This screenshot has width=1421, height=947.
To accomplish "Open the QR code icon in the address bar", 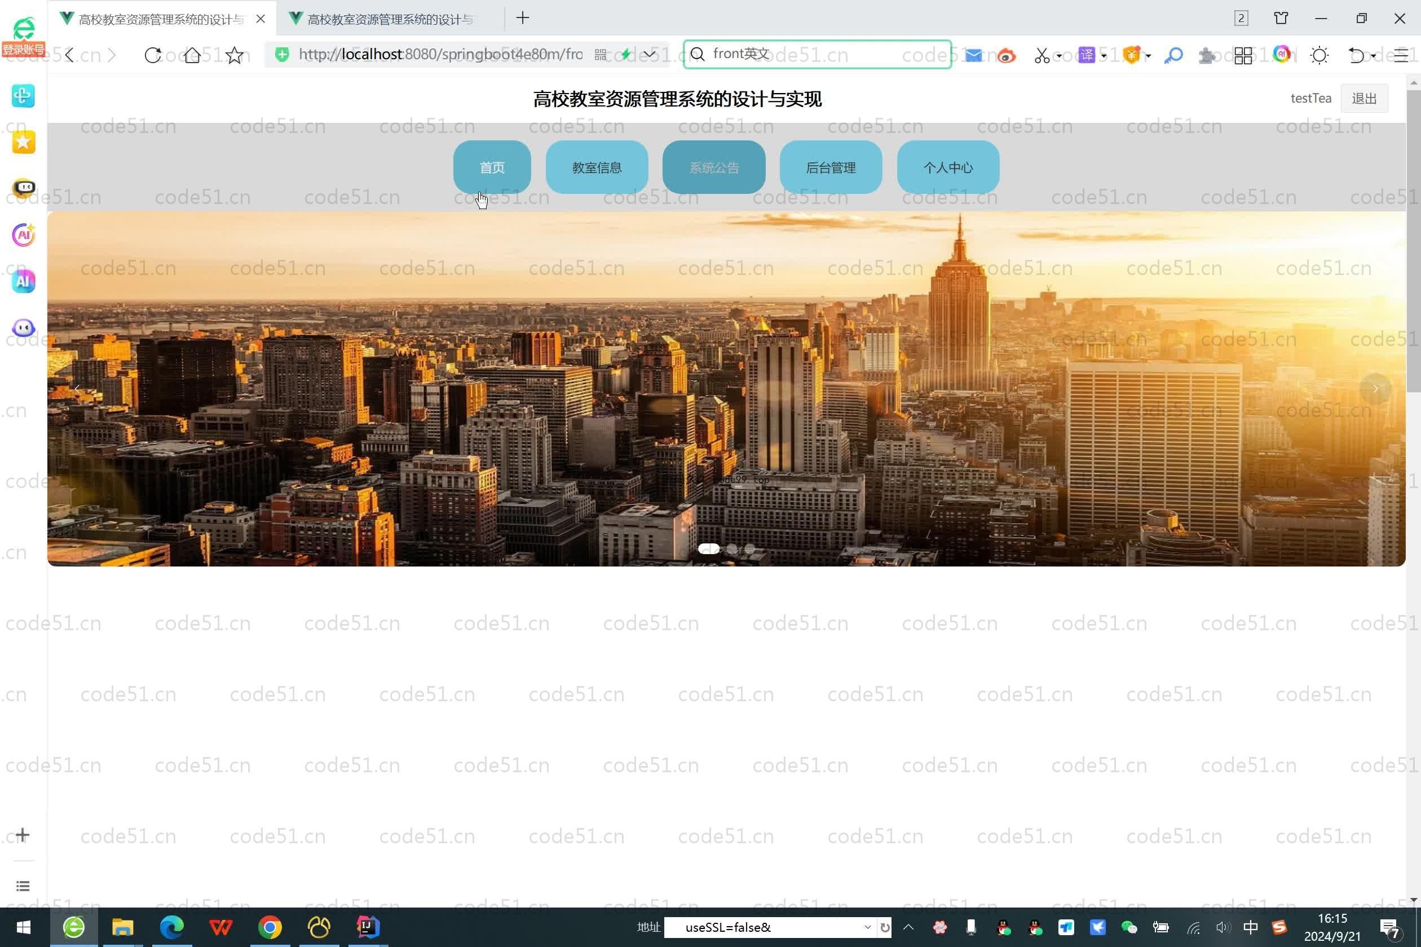I will click(600, 55).
